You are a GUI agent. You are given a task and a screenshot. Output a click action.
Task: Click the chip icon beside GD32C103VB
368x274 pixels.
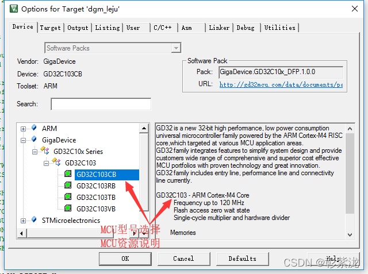click(x=68, y=208)
